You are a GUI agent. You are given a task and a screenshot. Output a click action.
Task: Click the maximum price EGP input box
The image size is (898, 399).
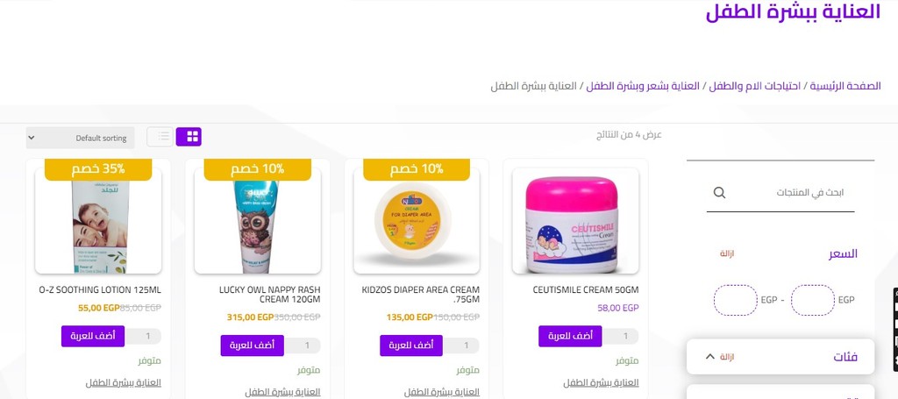736,300
